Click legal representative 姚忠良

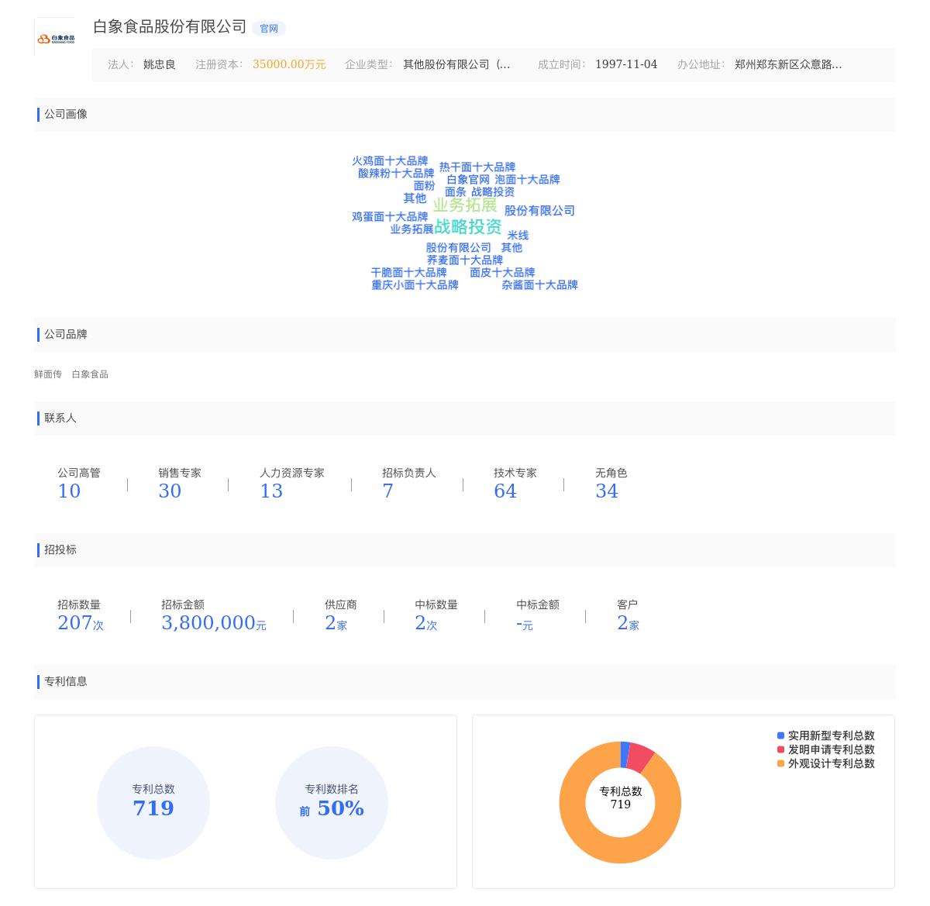click(x=160, y=64)
